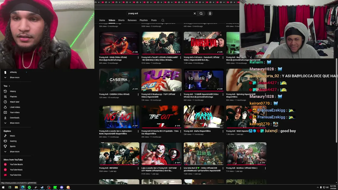Play the Daredevil video thumbnail
The width and height of the screenshot is (338, 190).
click(x=204, y=43)
